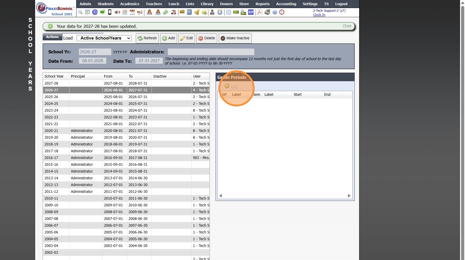This screenshot has width=465, height=260.
Task: Open the Students menu
Action: tap(106, 4)
